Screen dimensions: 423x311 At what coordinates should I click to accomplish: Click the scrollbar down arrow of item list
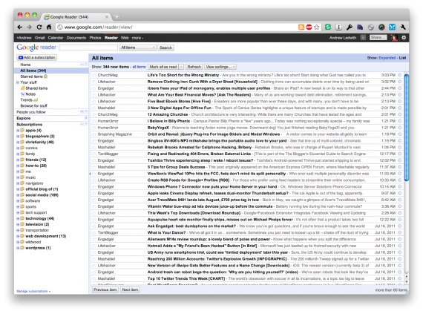click(x=406, y=282)
